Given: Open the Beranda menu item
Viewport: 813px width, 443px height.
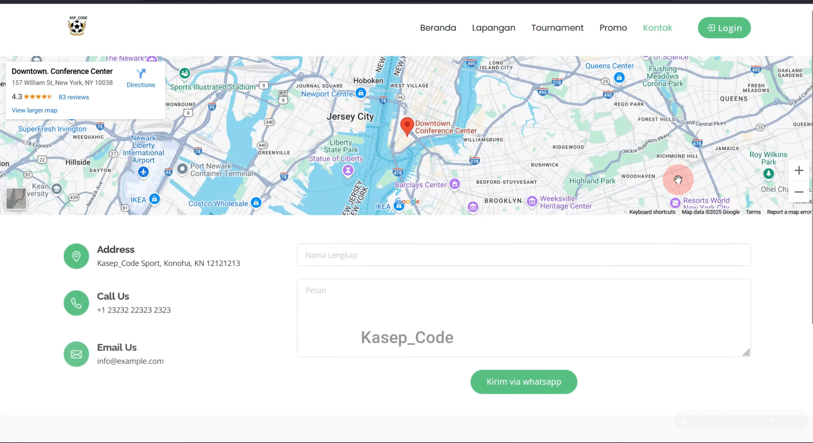Looking at the screenshot, I should [438, 28].
